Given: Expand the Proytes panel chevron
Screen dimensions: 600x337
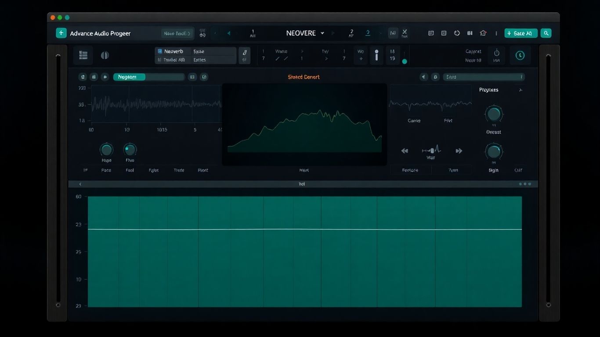Looking at the screenshot, I should click(x=520, y=90).
